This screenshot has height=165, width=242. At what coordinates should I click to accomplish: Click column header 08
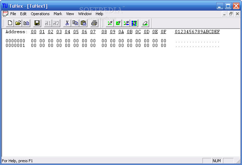(x=104, y=32)
